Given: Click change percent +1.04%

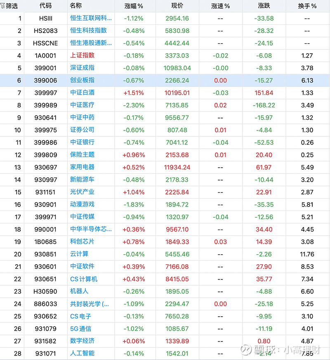Looking at the screenshot, I should pos(134,192).
